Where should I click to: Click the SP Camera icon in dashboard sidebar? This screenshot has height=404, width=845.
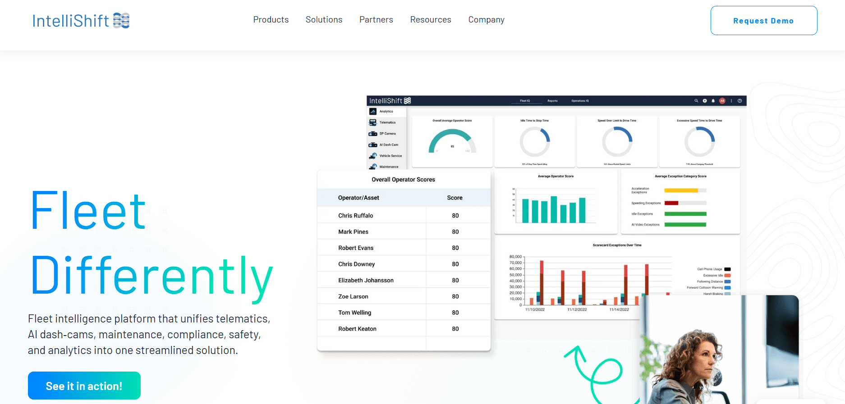(x=373, y=134)
